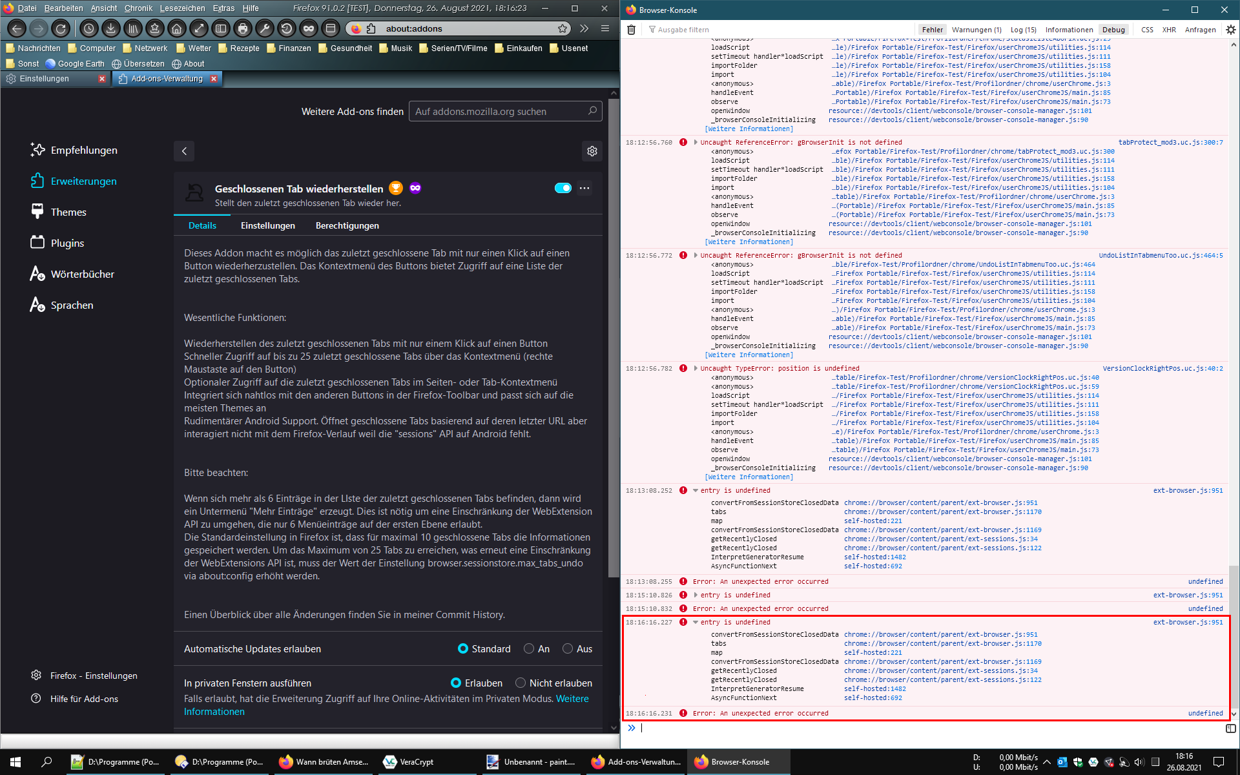Open the add-ons gear tools menu
The height and width of the screenshot is (775, 1240).
pyautogui.click(x=592, y=151)
